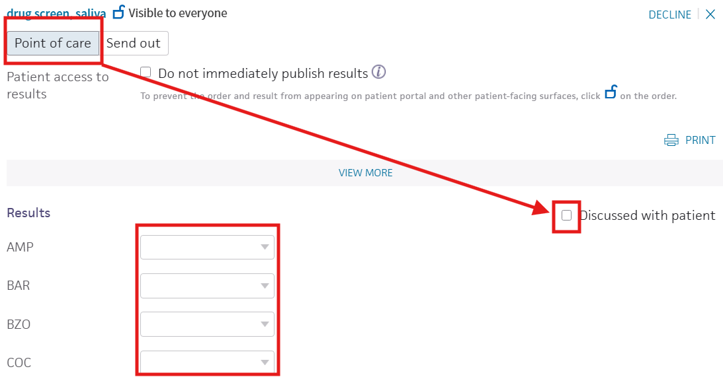Click the printer icon next to PRINT
This screenshot has height=377, width=723.
point(671,140)
